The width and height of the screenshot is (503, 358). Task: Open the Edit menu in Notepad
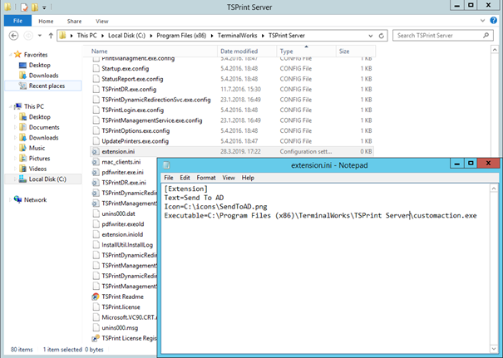coord(185,178)
